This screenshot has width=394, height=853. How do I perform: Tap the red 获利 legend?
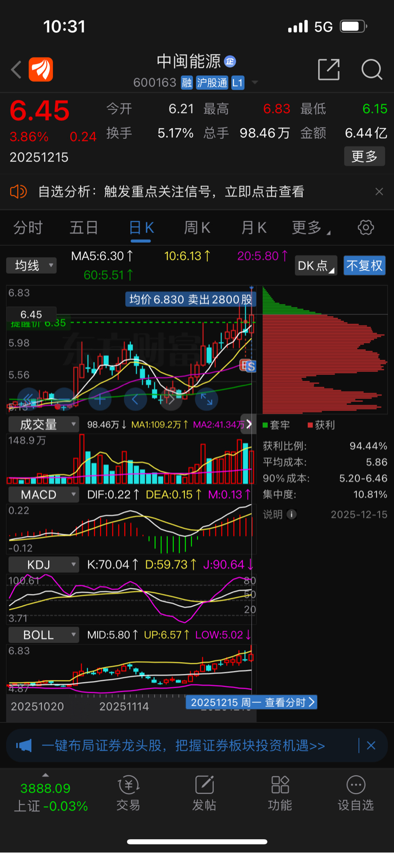(x=321, y=425)
